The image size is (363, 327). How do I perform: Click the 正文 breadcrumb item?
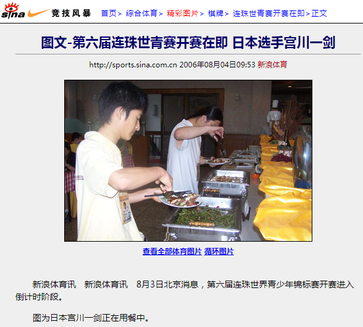(319, 14)
